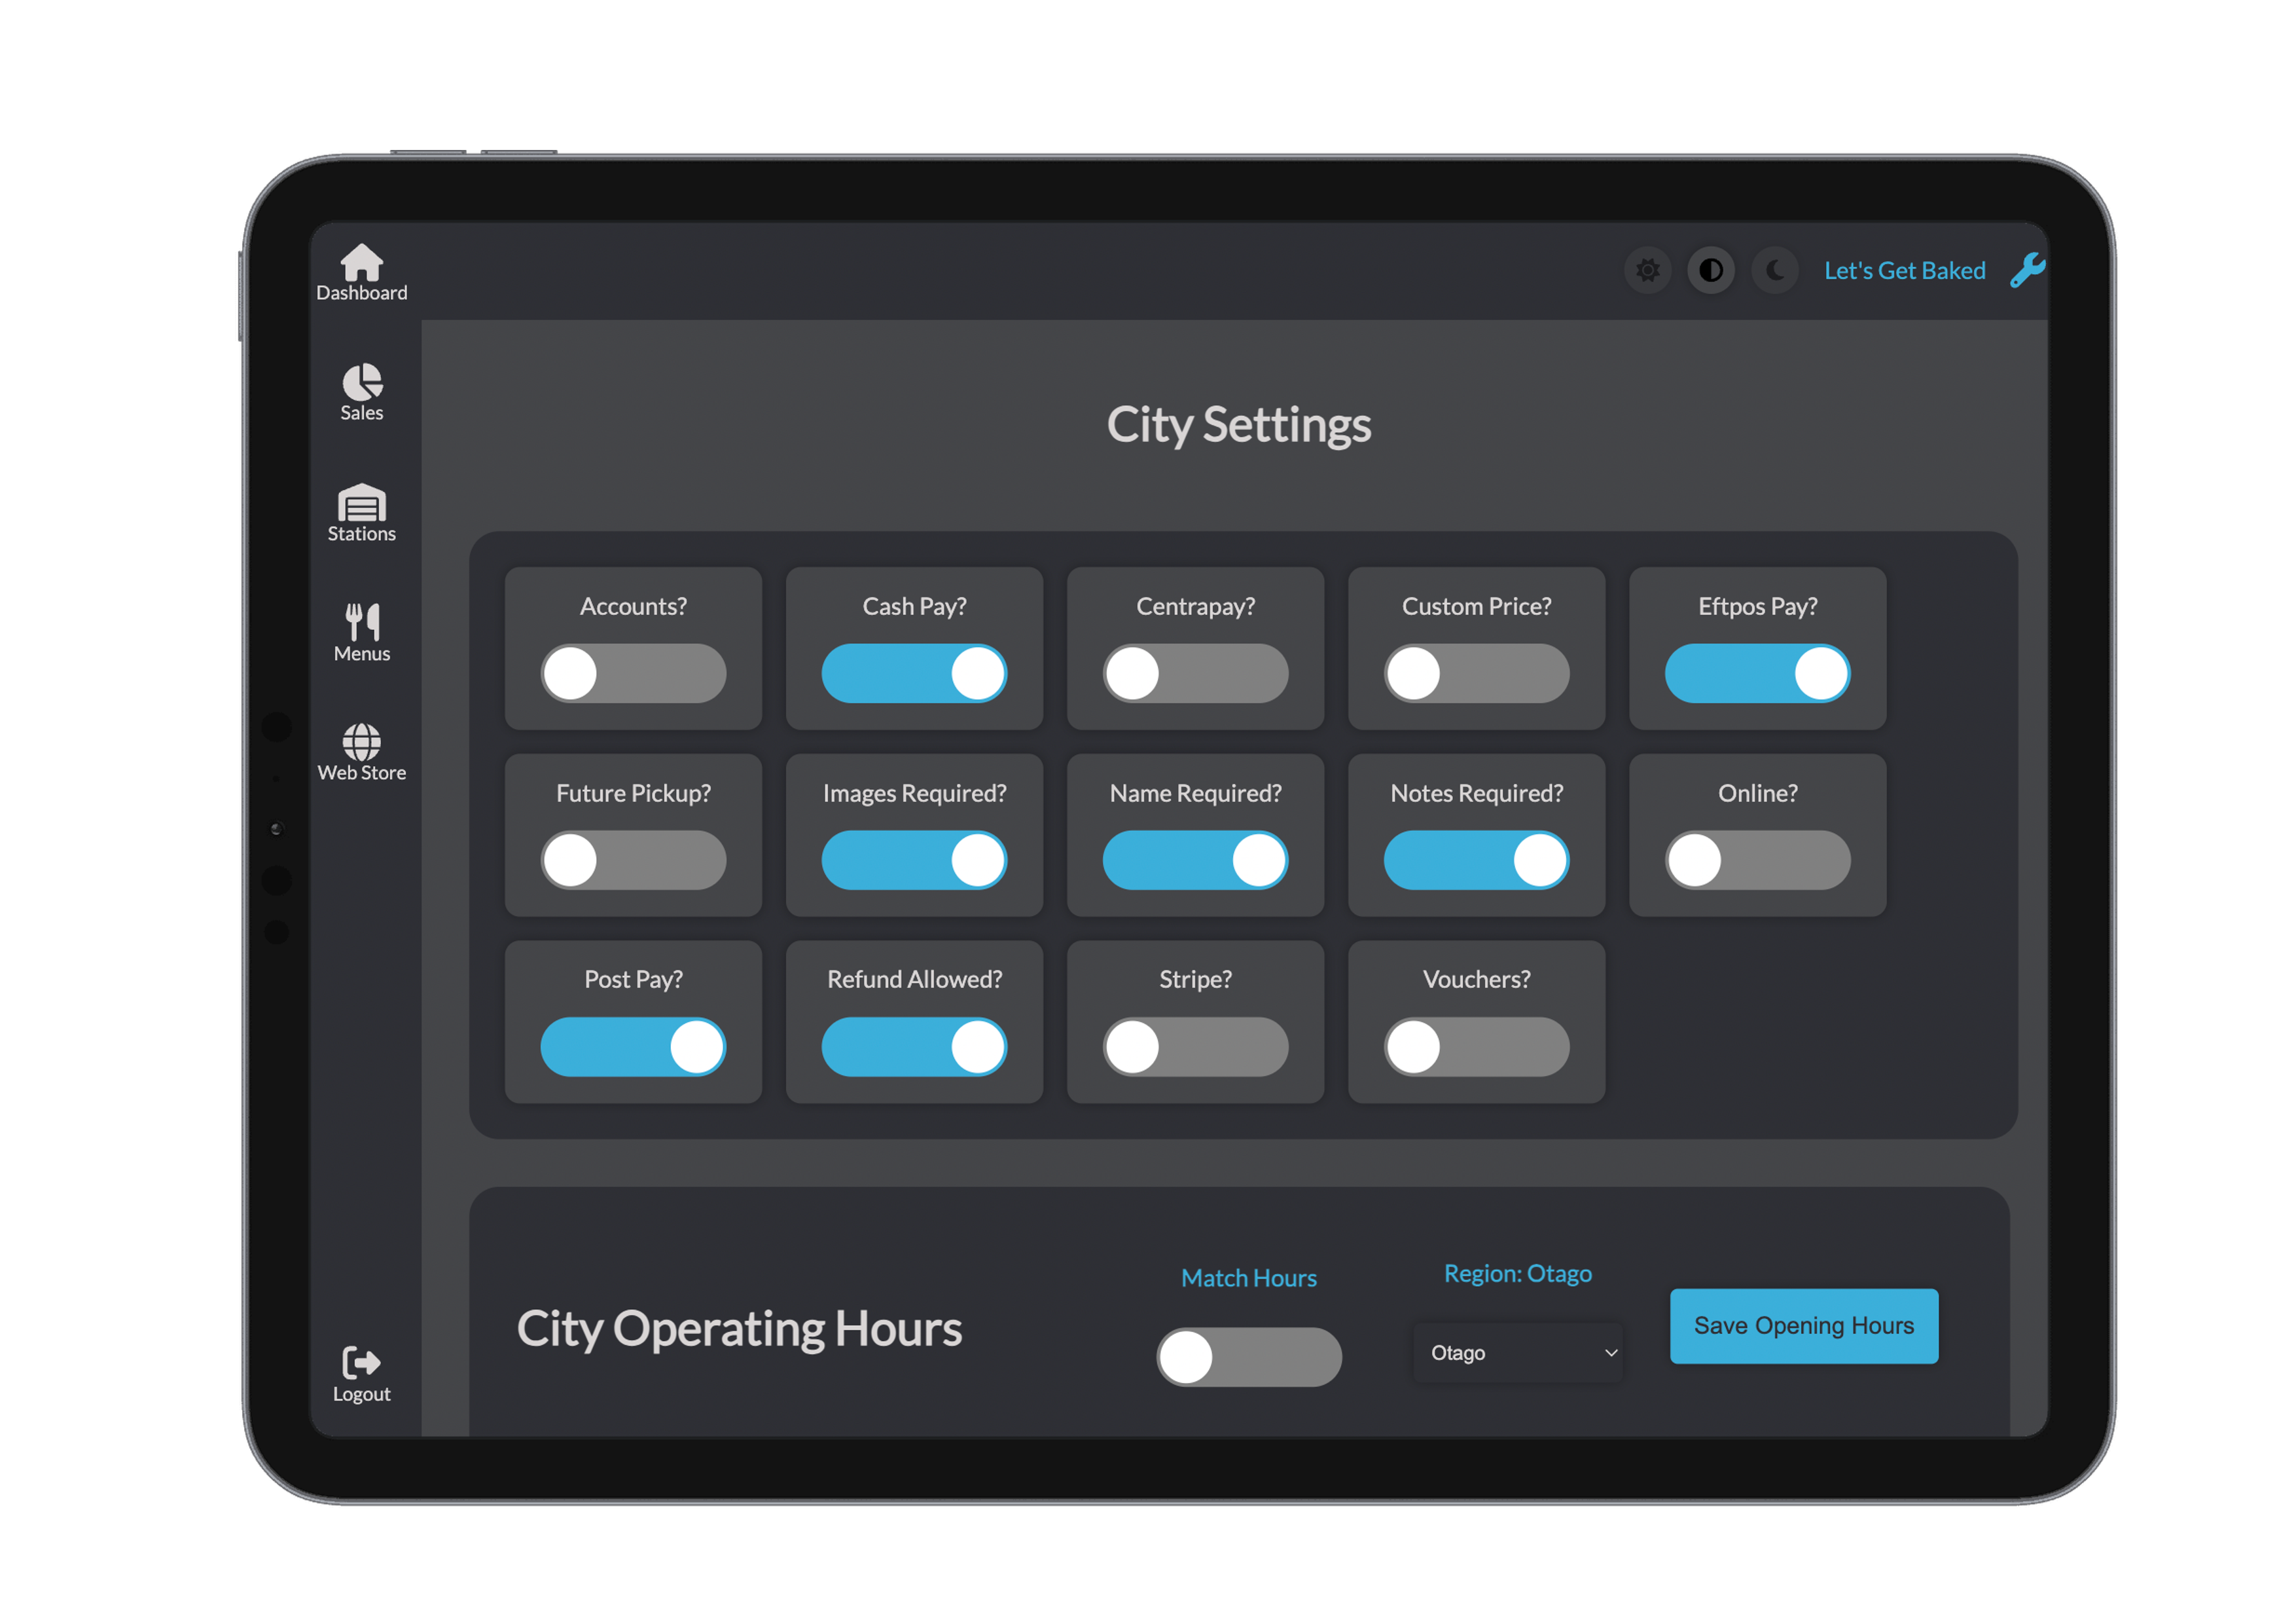Switch to light theme sun icon
Image resolution: width=2296 pixels, height=1624 pixels.
(x=1647, y=270)
